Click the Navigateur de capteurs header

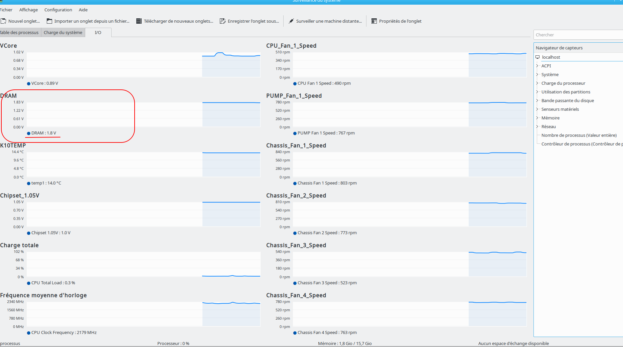pos(578,48)
